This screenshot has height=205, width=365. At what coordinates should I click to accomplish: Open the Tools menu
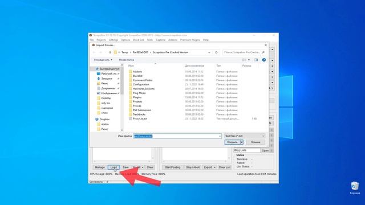[149, 40]
